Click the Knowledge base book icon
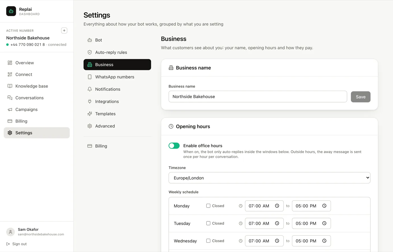The width and height of the screenshot is (393, 252). tap(10, 86)
